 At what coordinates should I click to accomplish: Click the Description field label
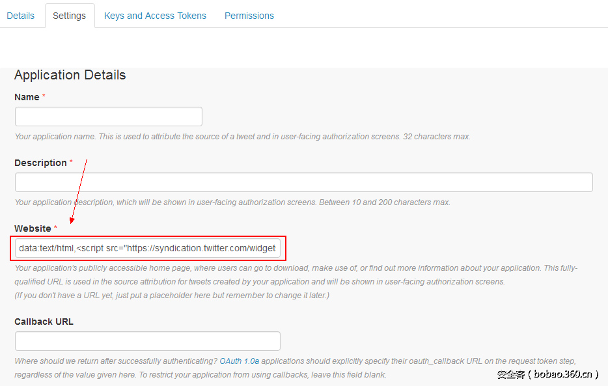point(40,163)
